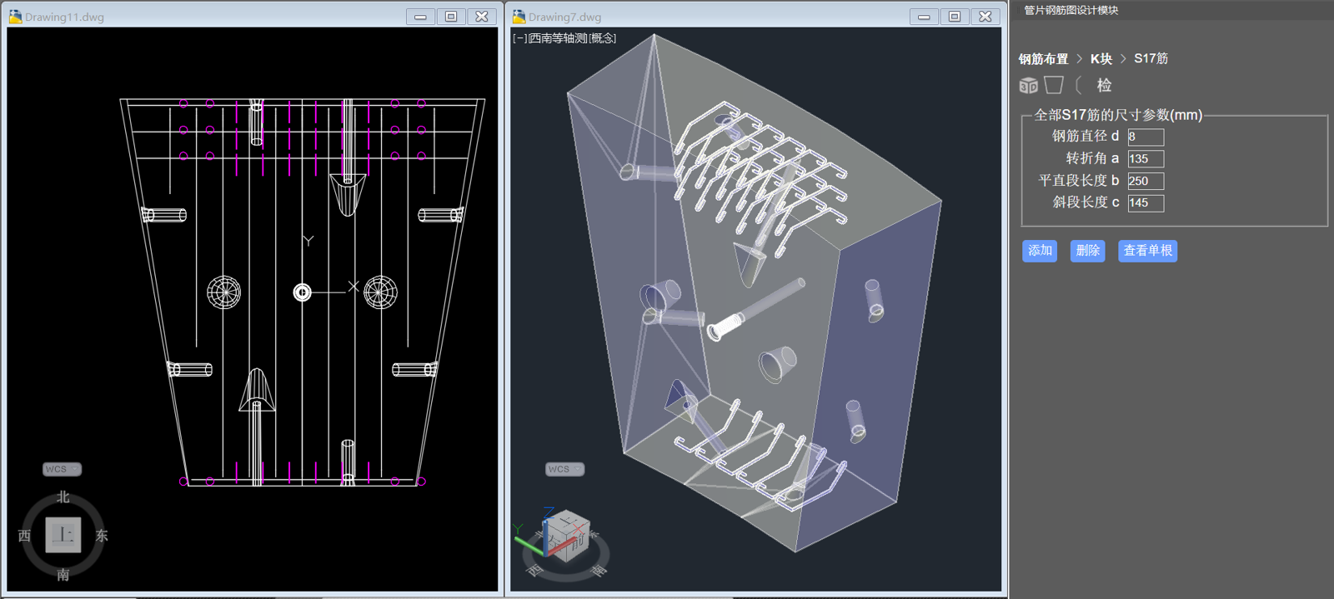The height and width of the screenshot is (599, 1334).
Task: Select the S17筋 breadcrumb item
Action: pyautogui.click(x=1151, y=58)
